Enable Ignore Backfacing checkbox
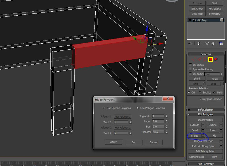The image size is (227, 166). (190, 69)
